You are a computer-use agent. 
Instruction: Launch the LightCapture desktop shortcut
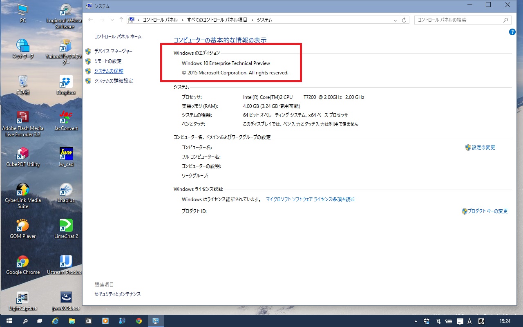(23, 300)
